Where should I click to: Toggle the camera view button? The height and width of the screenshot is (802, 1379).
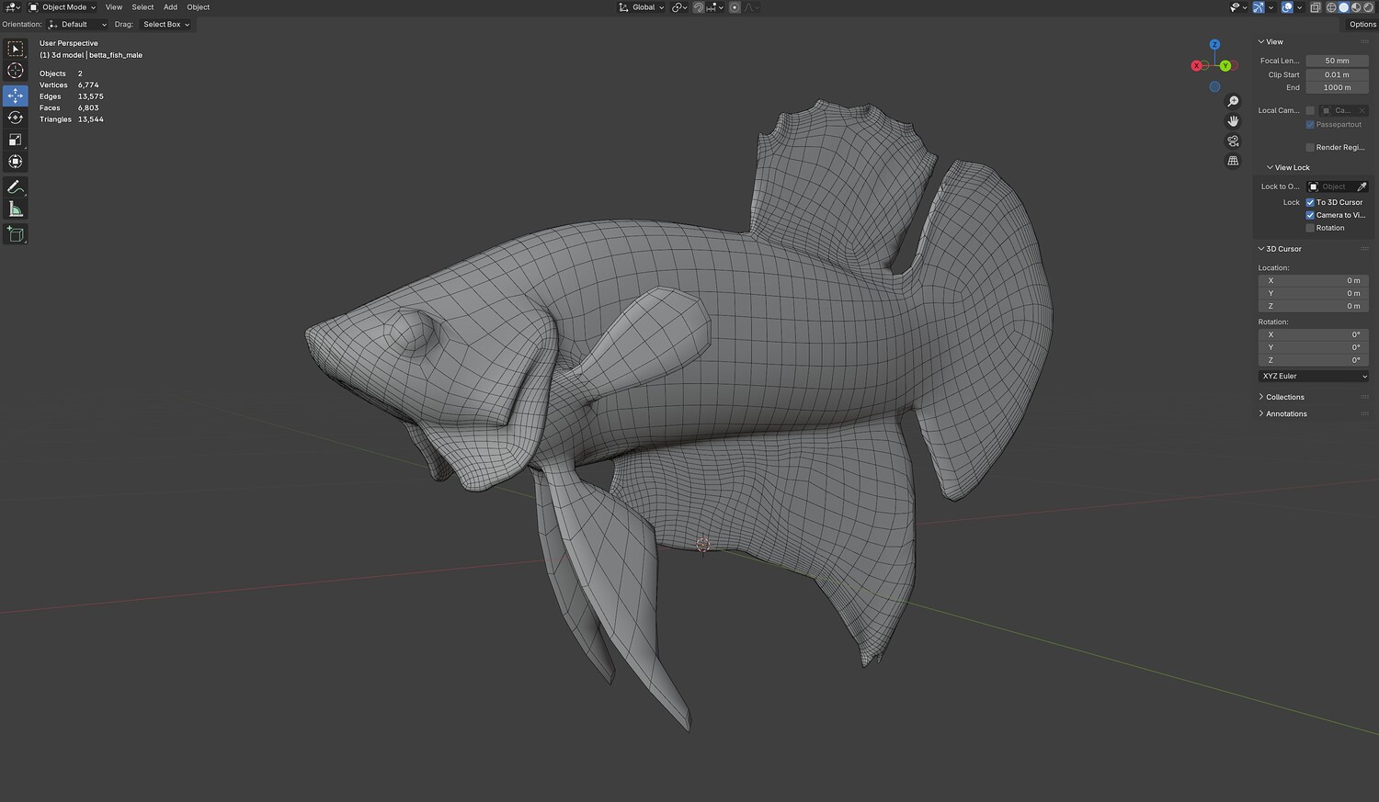1234,141
